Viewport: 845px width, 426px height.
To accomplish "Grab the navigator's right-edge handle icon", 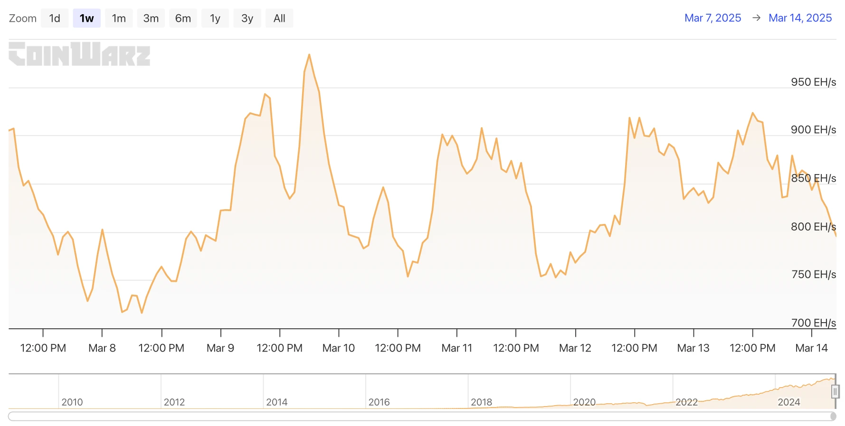I will click(835, 391).
